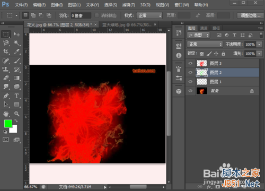Toggle visibility of the 背景 layer

click(190, 91)
